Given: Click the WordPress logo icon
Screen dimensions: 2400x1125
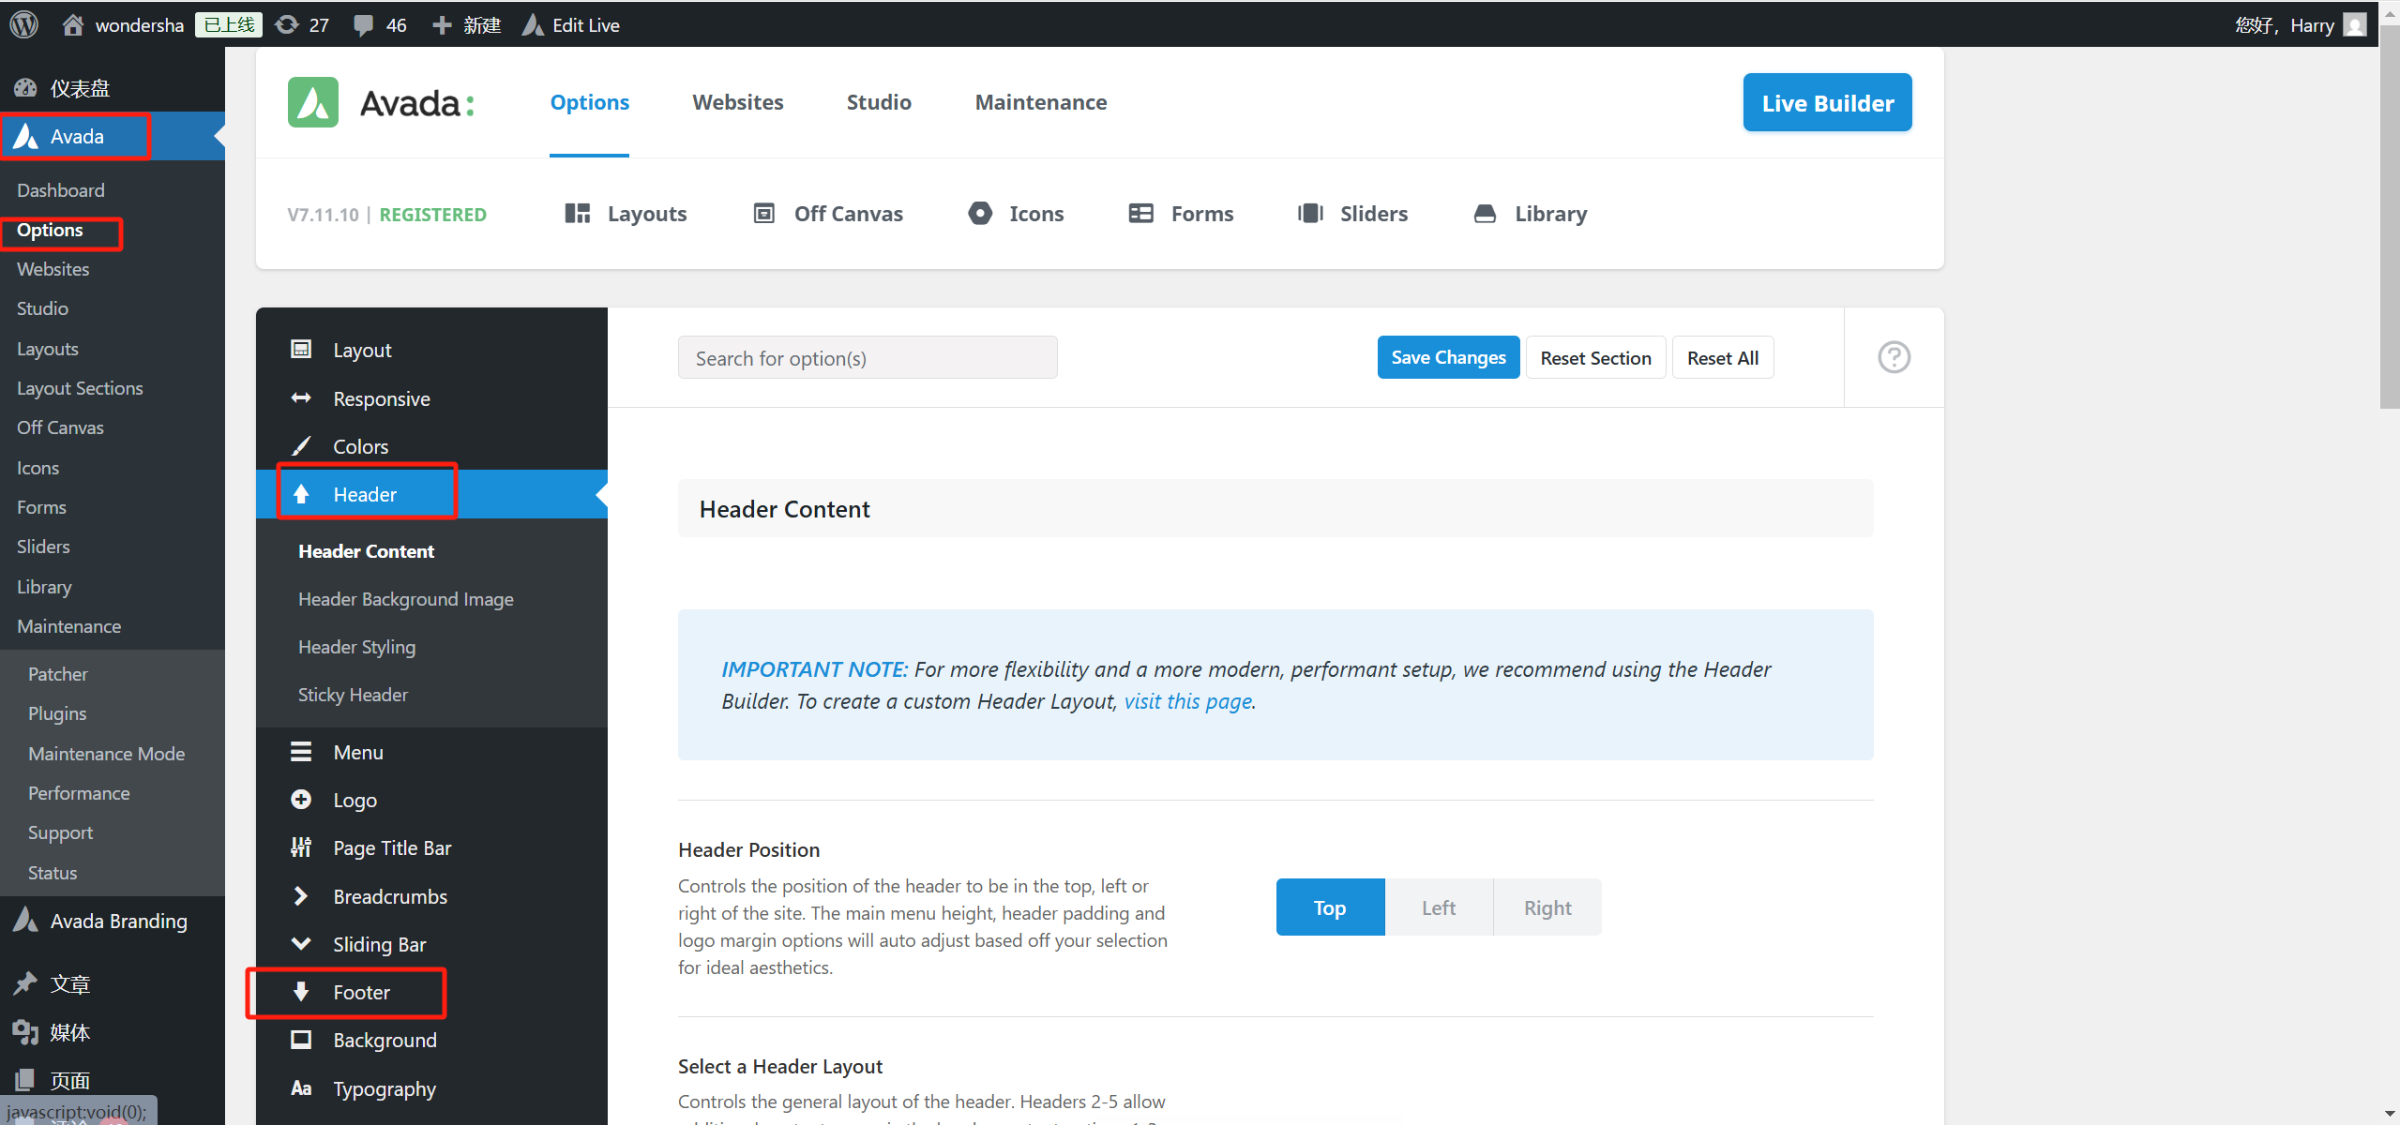Looking at the screenshot, I should tap(24, 24).
